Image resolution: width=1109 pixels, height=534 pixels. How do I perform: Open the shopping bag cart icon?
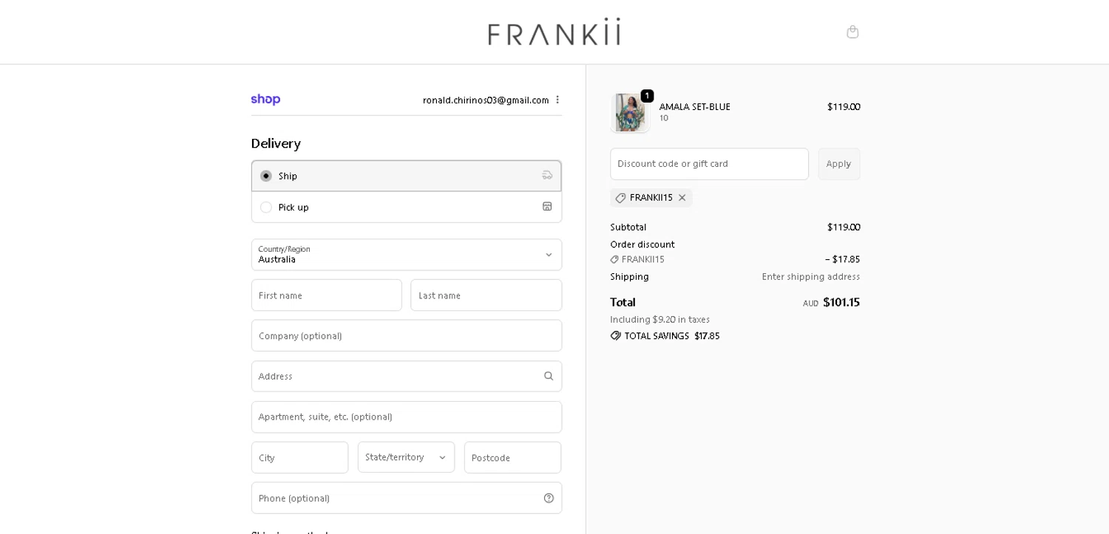click(x=852, y=32)
